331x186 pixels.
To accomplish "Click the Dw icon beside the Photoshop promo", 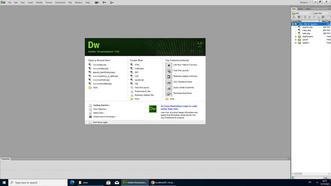I will (x=153, y=109).
